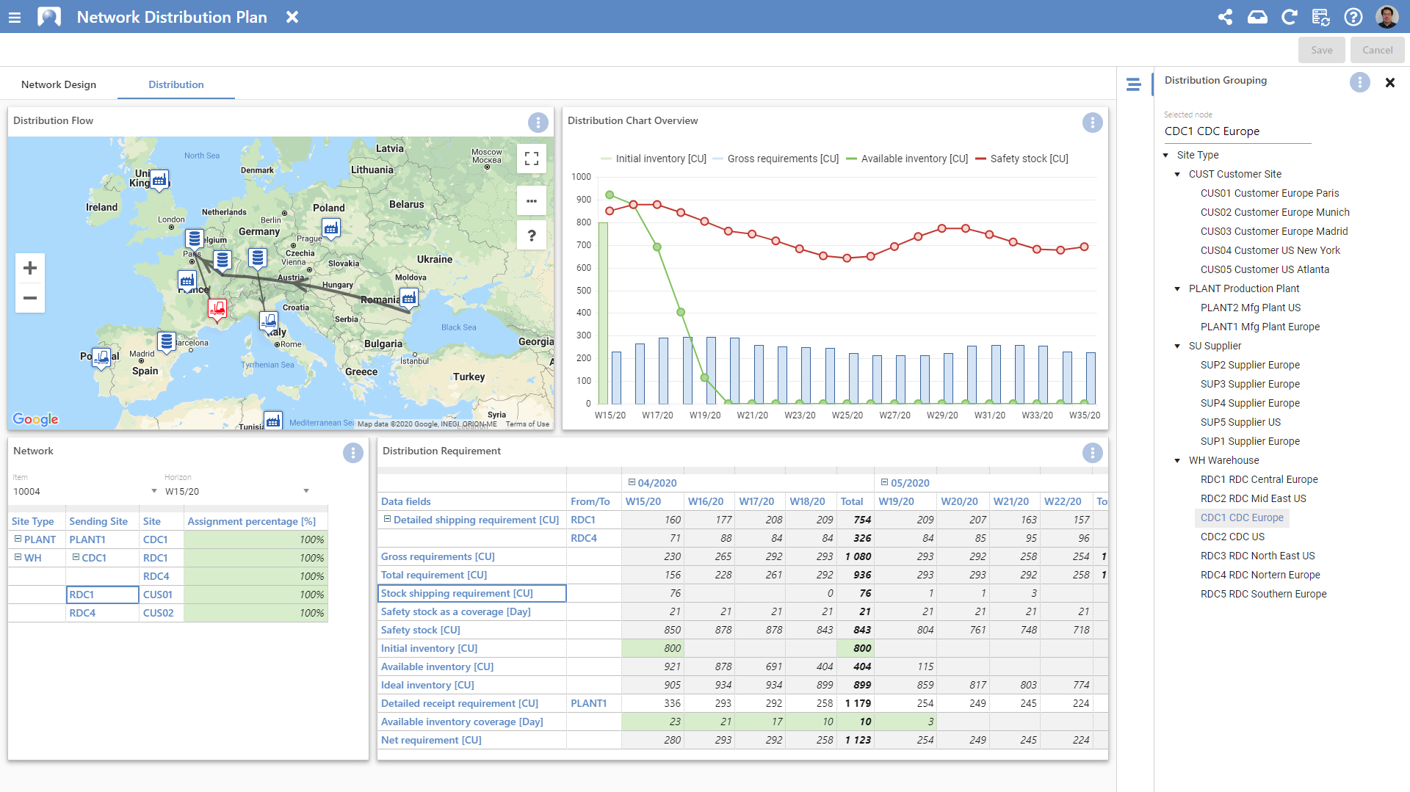
Task: Select the Distribution tab
Action: pos(176,84)
